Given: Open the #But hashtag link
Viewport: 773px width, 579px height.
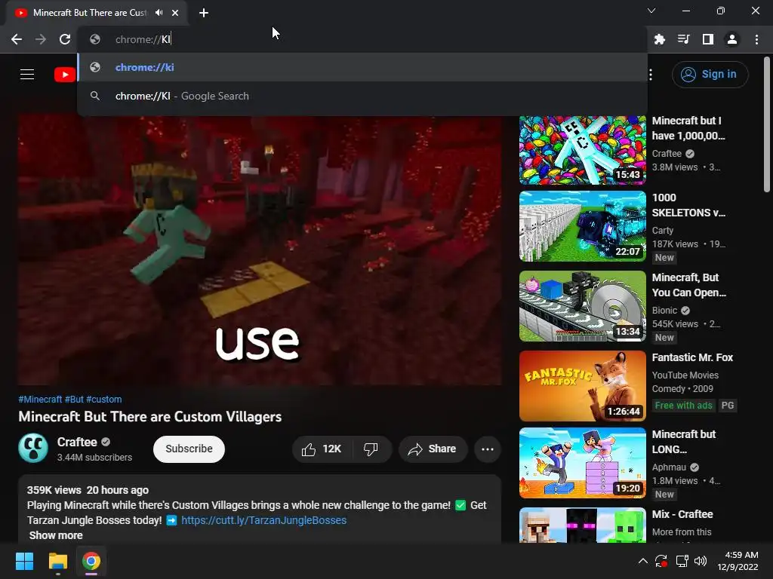Looking at the screenshot, I should (x=74, y=400).
